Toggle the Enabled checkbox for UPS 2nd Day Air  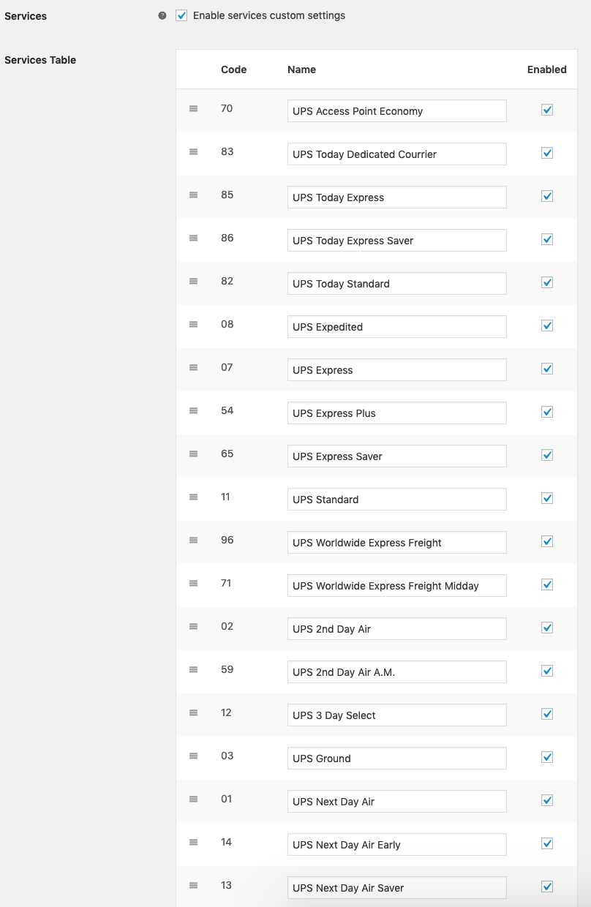click(547, 627)
